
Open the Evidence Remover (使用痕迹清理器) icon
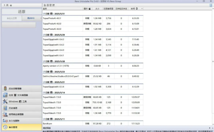click(x=5, y=114)
